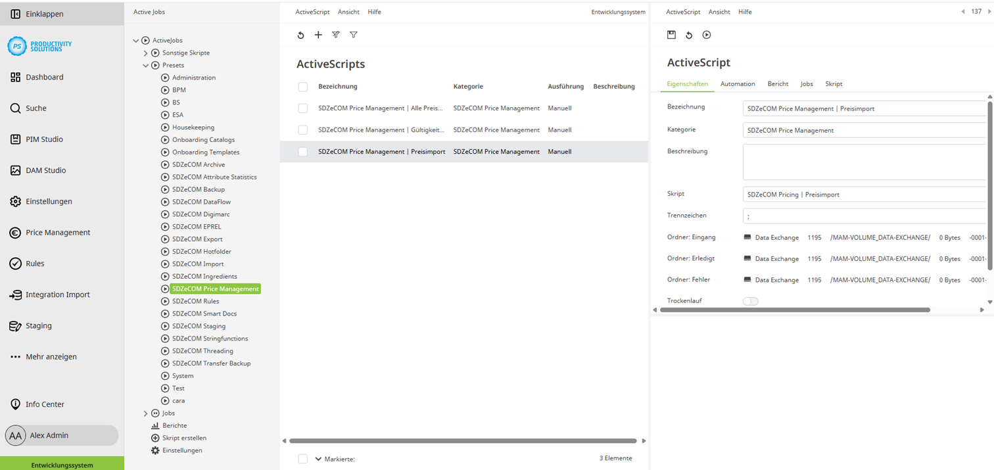Add a new ActiveScript with the plus icon
The image size is (994, 470).
(x=318, y=35)
